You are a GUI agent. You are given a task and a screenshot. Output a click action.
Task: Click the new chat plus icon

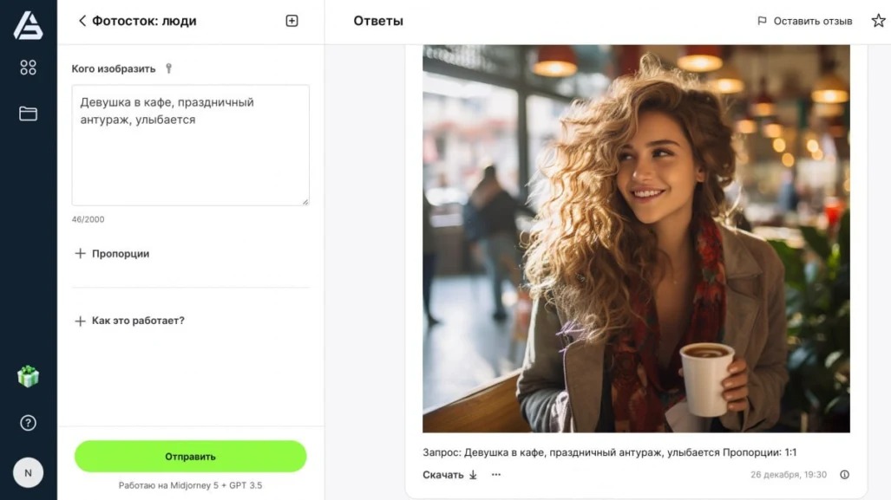click(x=292, y=21)
